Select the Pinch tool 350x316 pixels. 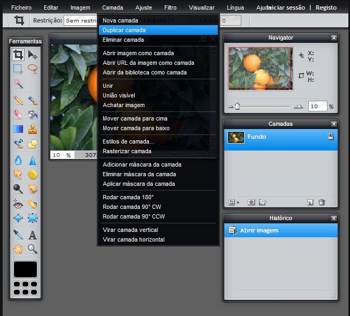(x=33, y=218)
